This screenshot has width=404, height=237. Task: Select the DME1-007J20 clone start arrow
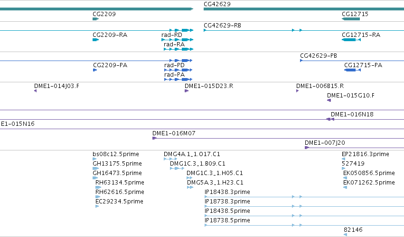click(x=307, y=148)
